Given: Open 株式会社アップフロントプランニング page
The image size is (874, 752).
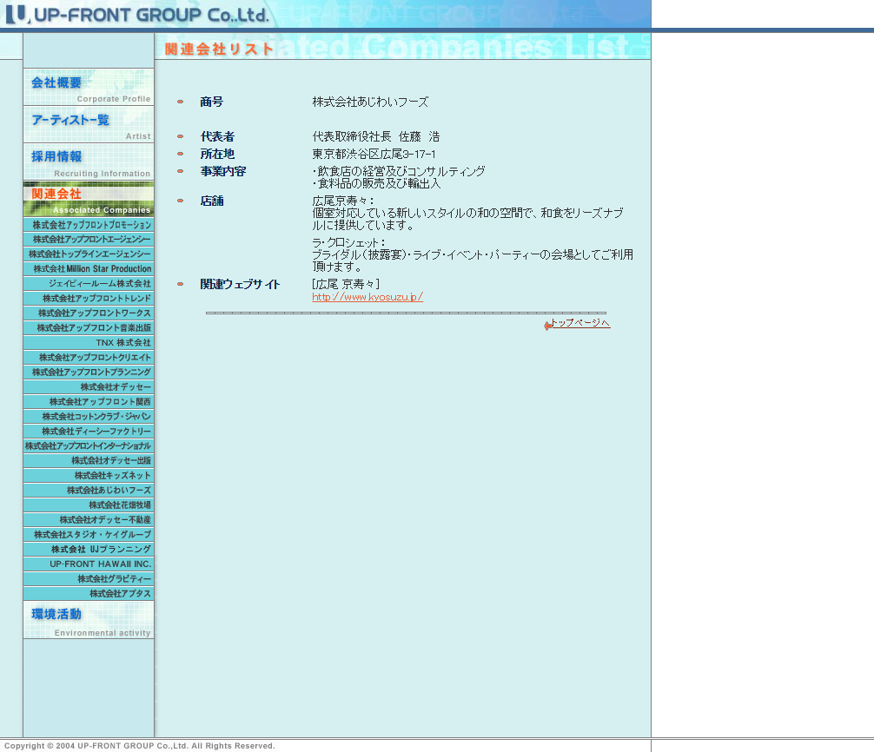Looking at the screenshot, I should [89, 373].
